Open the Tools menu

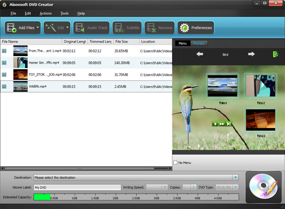(65, 13)
